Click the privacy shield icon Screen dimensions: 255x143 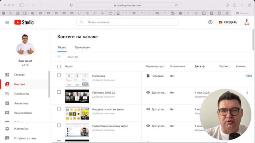[71, 5]
